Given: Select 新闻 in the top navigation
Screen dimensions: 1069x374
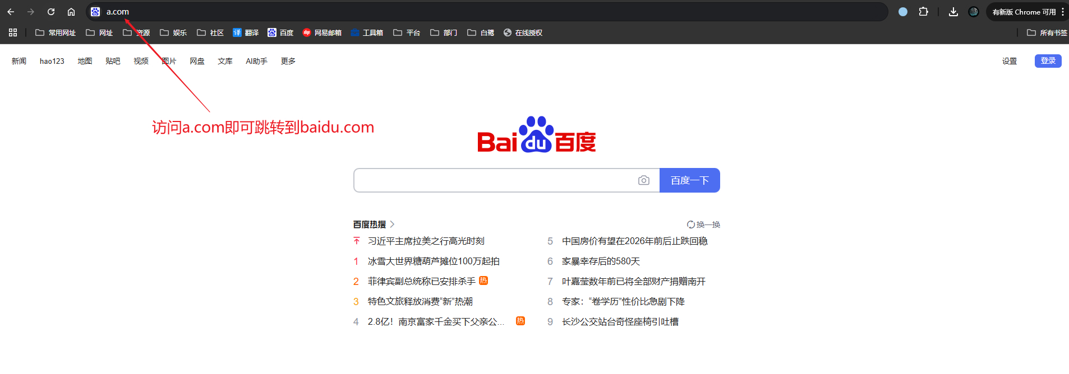Looking at the screenshot, I should [19, 61].
